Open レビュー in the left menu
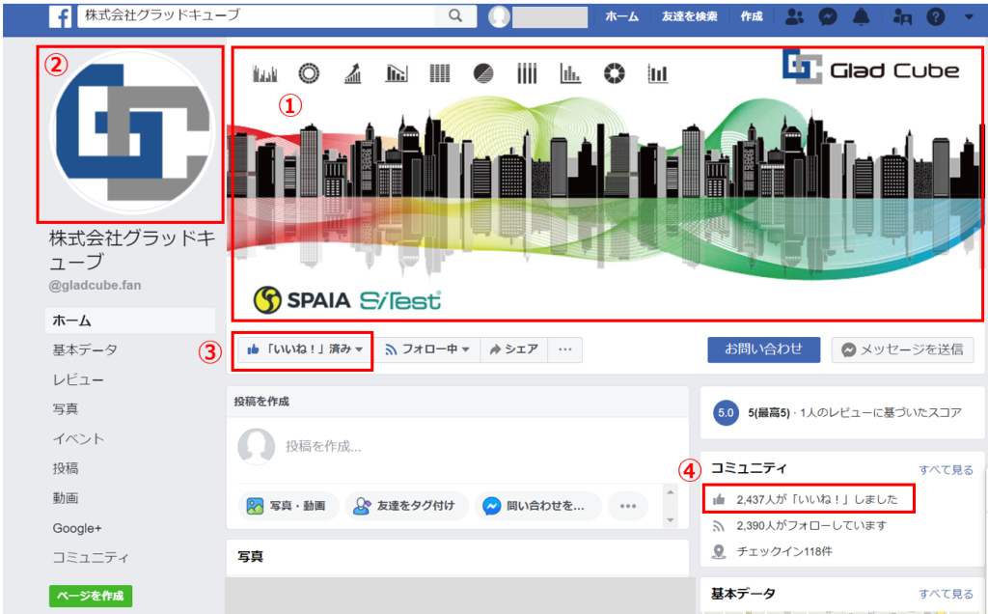This screenshot has height=614, width=988. coord(78,380)
